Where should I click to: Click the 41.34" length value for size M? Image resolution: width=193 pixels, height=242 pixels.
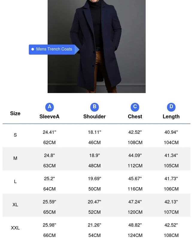pos(171,155)
